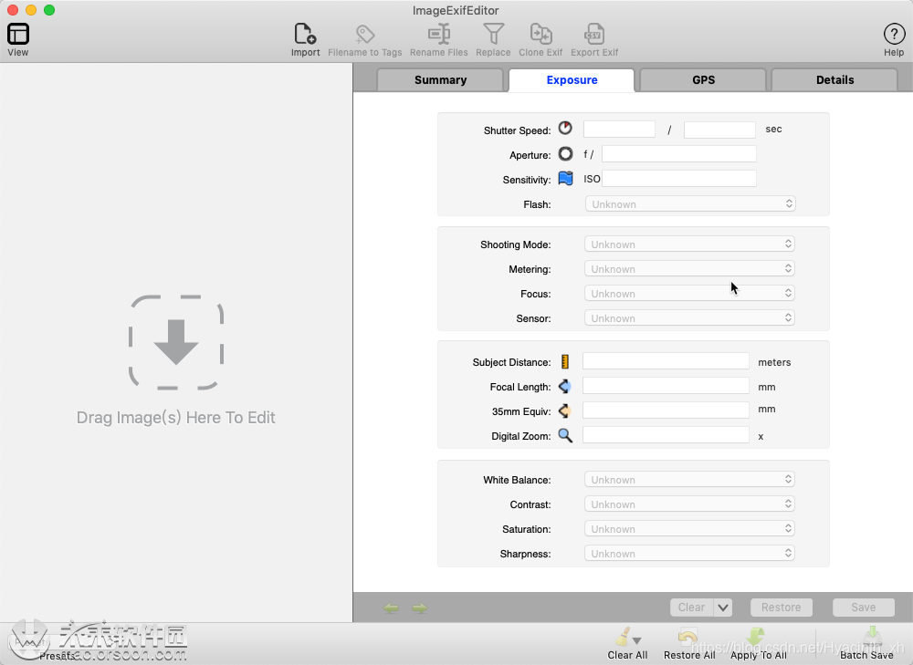The height and width of the screenshot is (665, 913).
Task: Click the Shutter Speed numerator field
Action: tap(619, 130)
